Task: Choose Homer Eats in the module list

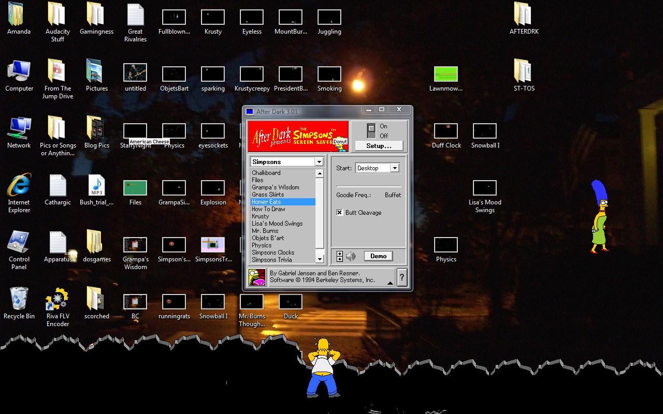Action: point(283,202)
